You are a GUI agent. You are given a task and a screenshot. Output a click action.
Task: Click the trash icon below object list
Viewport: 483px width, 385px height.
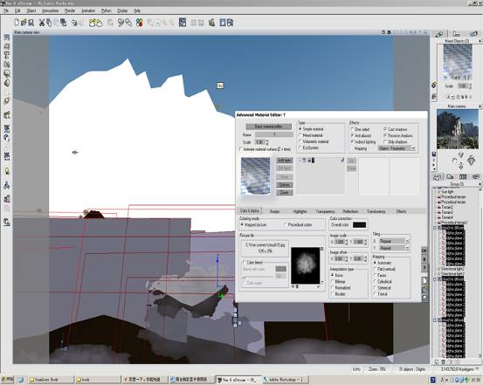click(443, 361)
